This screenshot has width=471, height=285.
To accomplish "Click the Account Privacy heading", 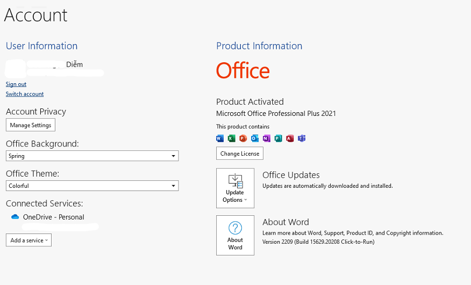I will [36, 112].
